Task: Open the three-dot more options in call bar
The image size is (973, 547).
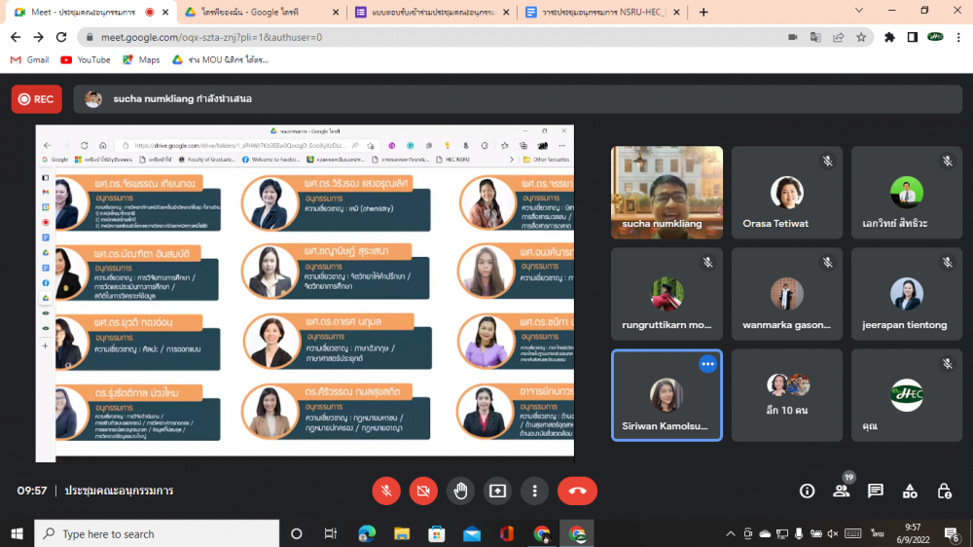Action: pyautogui.click(x=534, y=491)
